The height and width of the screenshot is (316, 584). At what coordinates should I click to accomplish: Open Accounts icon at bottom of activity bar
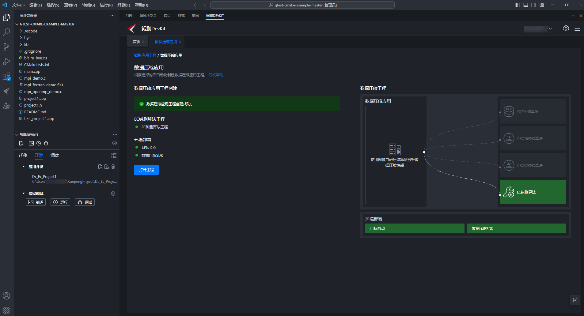click(x=6, y=296)
